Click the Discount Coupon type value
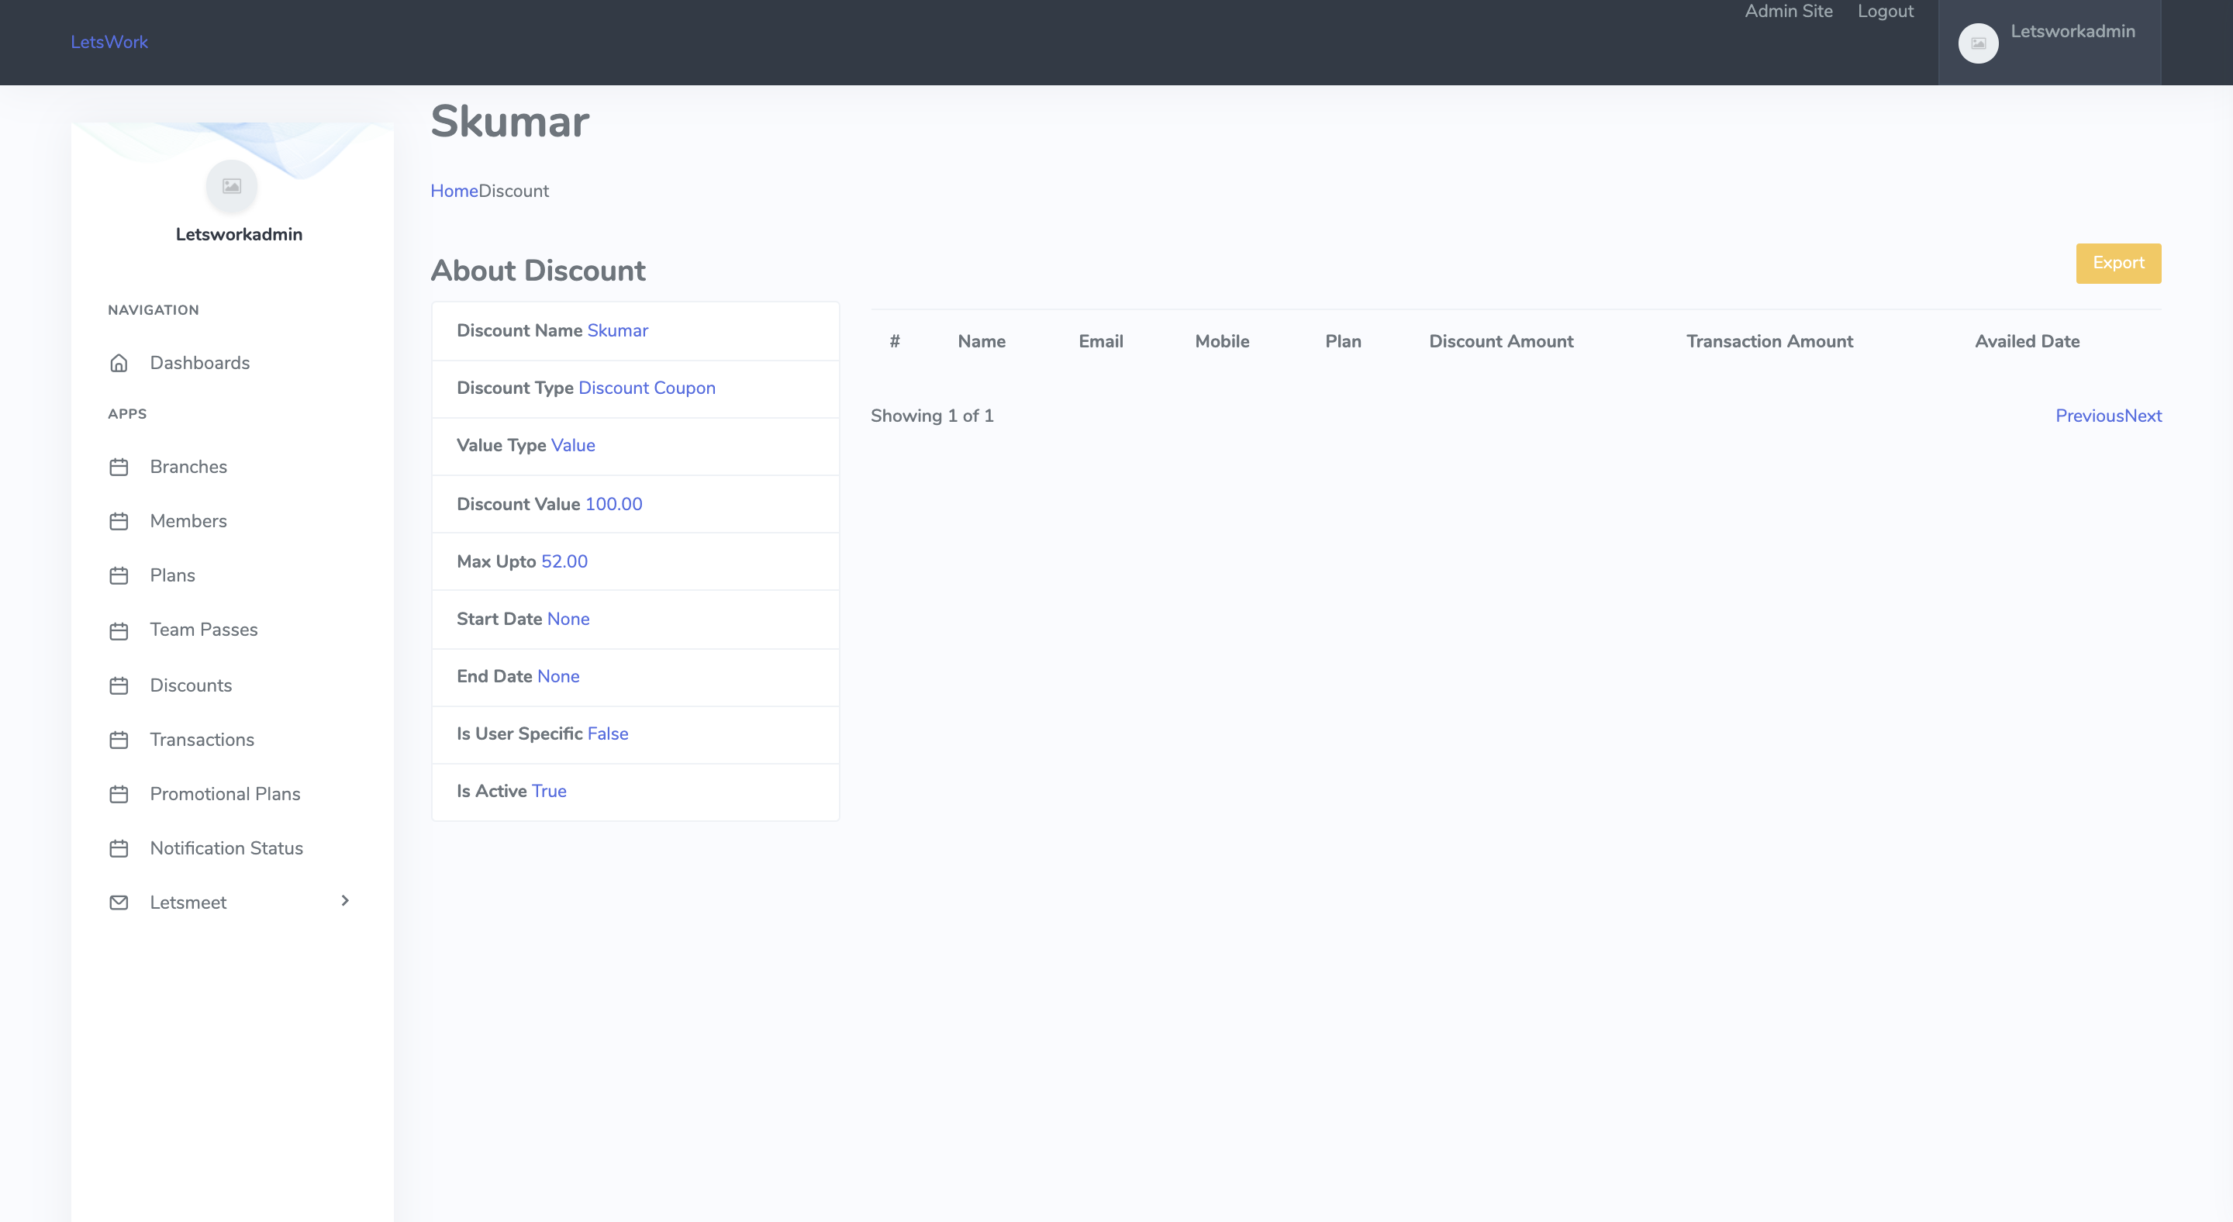This screenshot has width=2233, height=1222. pyautogui.click(x=647, y=388)
